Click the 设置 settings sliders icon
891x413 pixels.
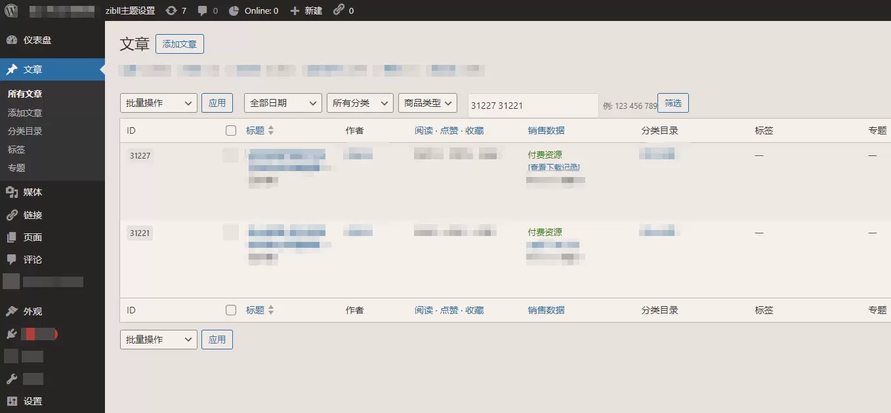click(12, 401)
